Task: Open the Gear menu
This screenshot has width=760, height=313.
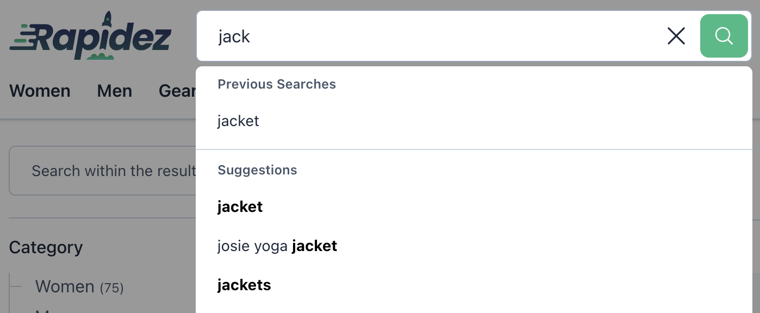Action: [177, 91]
